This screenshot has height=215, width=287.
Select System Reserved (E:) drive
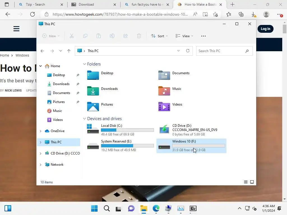(x=120, y=146)
